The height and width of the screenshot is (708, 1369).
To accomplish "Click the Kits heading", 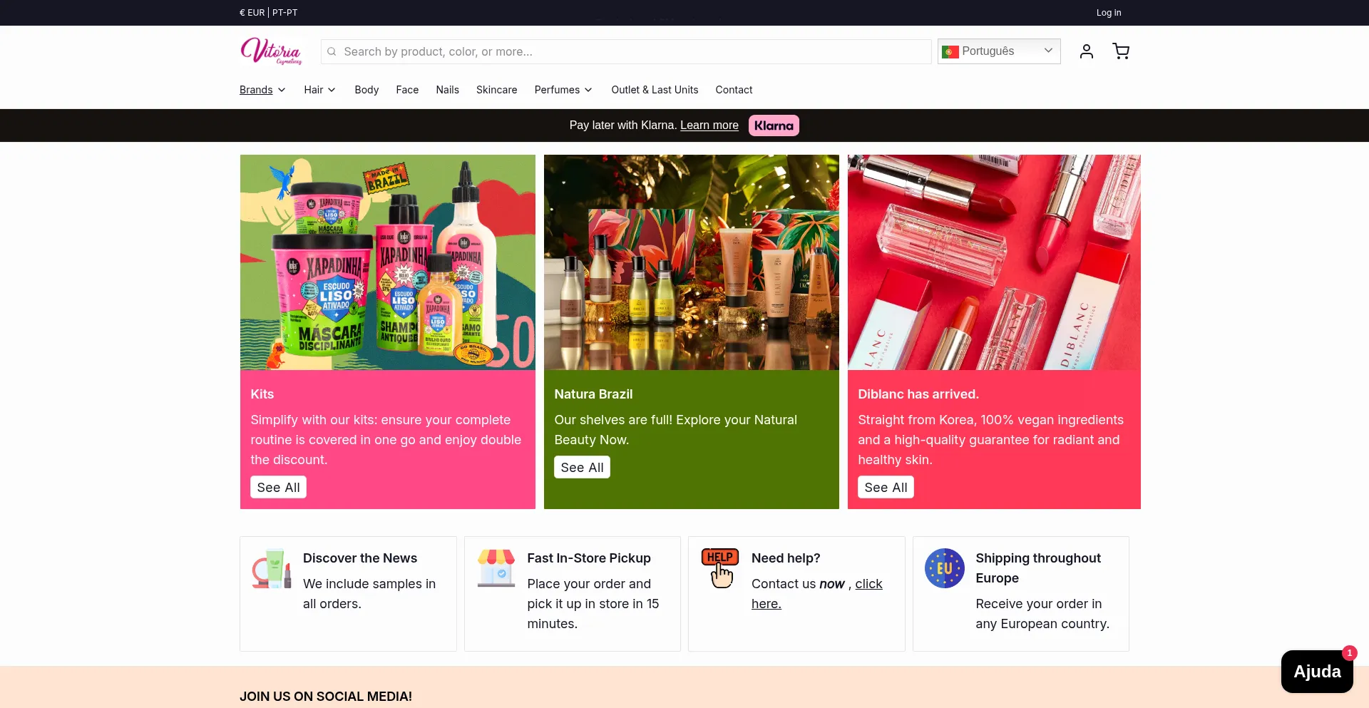I will pos(262,394).
